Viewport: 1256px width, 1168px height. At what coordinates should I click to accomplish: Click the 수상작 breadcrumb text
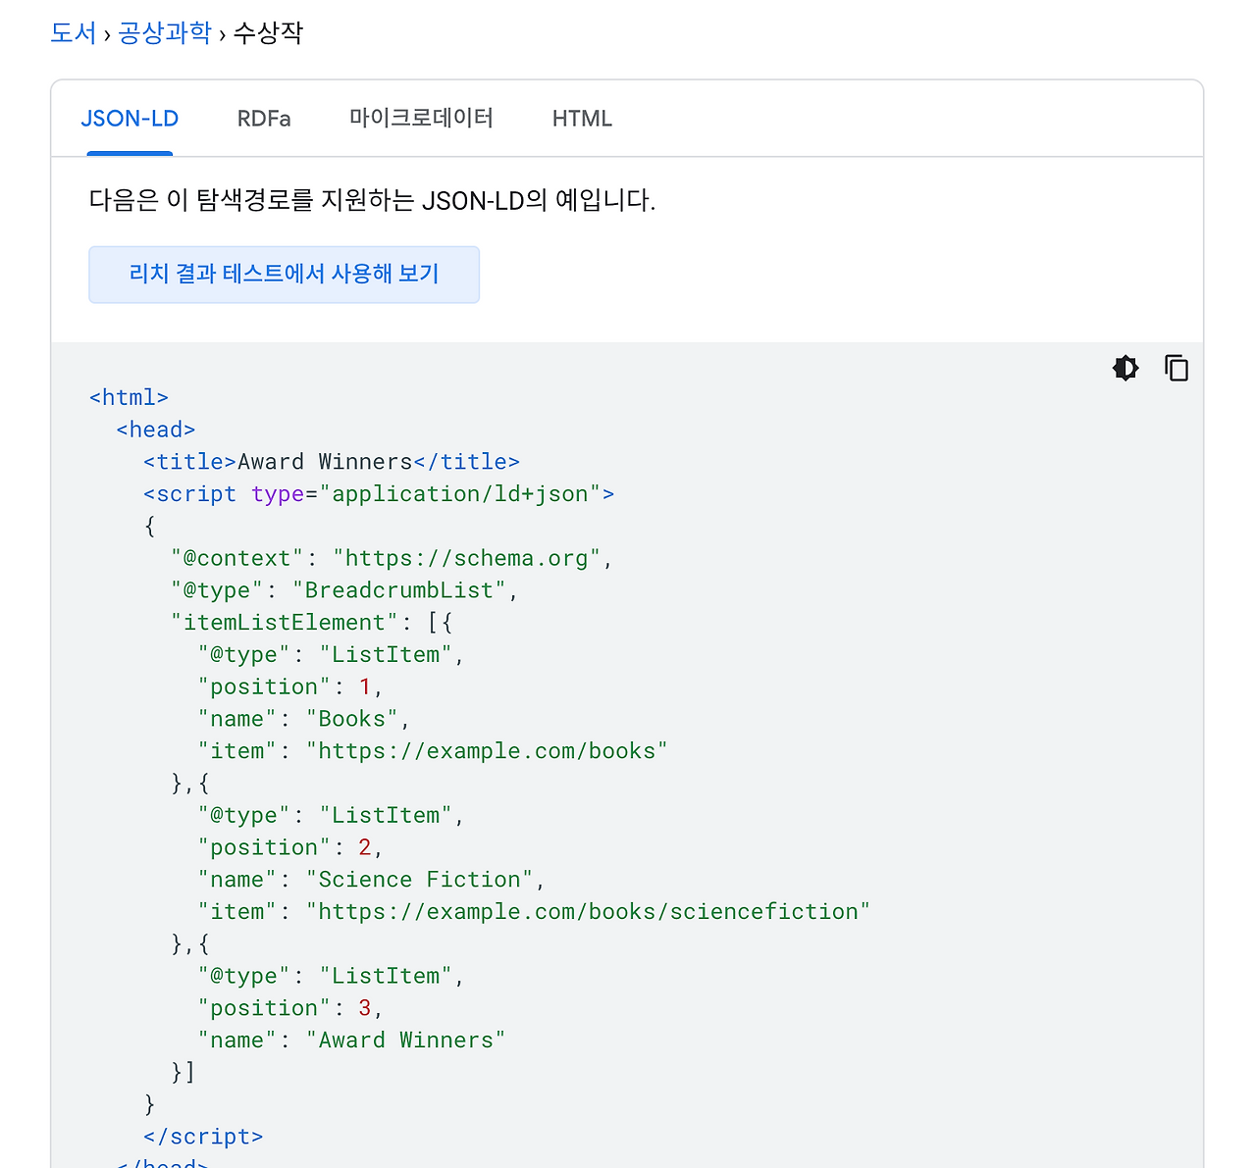point(268,33)
